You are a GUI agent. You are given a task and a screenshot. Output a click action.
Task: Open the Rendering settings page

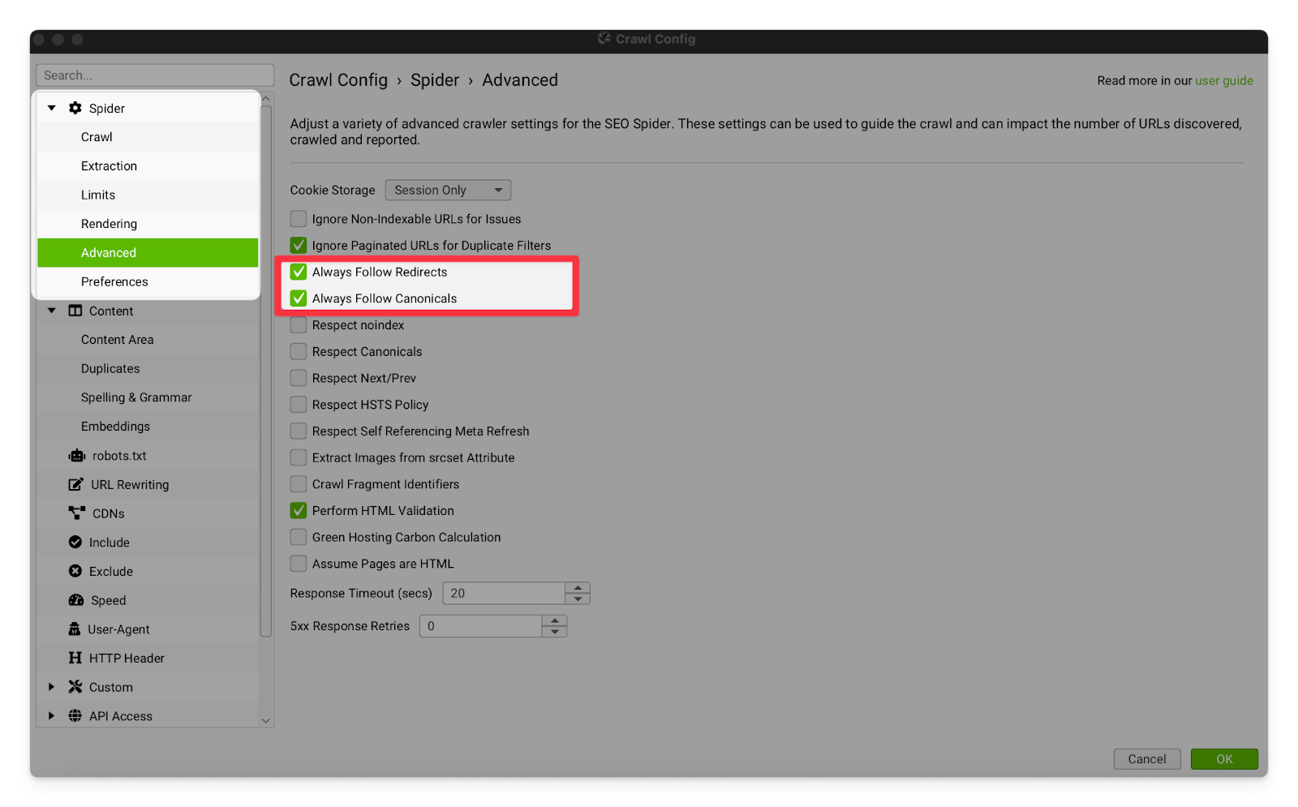[109, 224]
